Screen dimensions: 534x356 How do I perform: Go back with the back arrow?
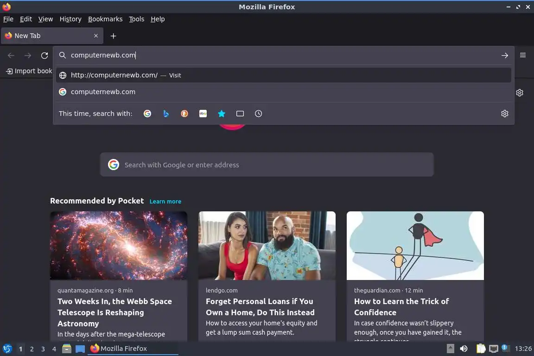coord(11,55)
